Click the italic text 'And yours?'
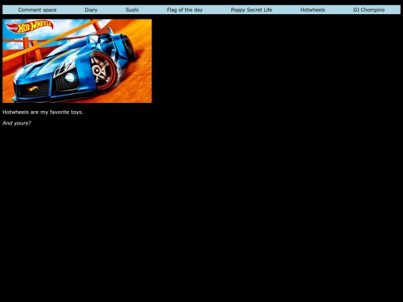The image size is (403, 302). point(16,123)
